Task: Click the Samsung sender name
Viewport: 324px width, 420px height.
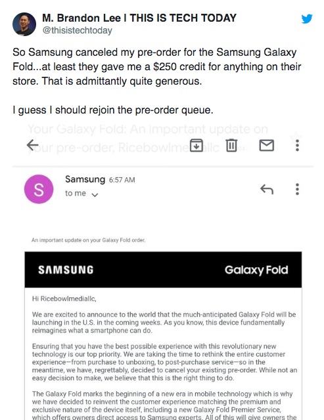Action: pos(85,179)
